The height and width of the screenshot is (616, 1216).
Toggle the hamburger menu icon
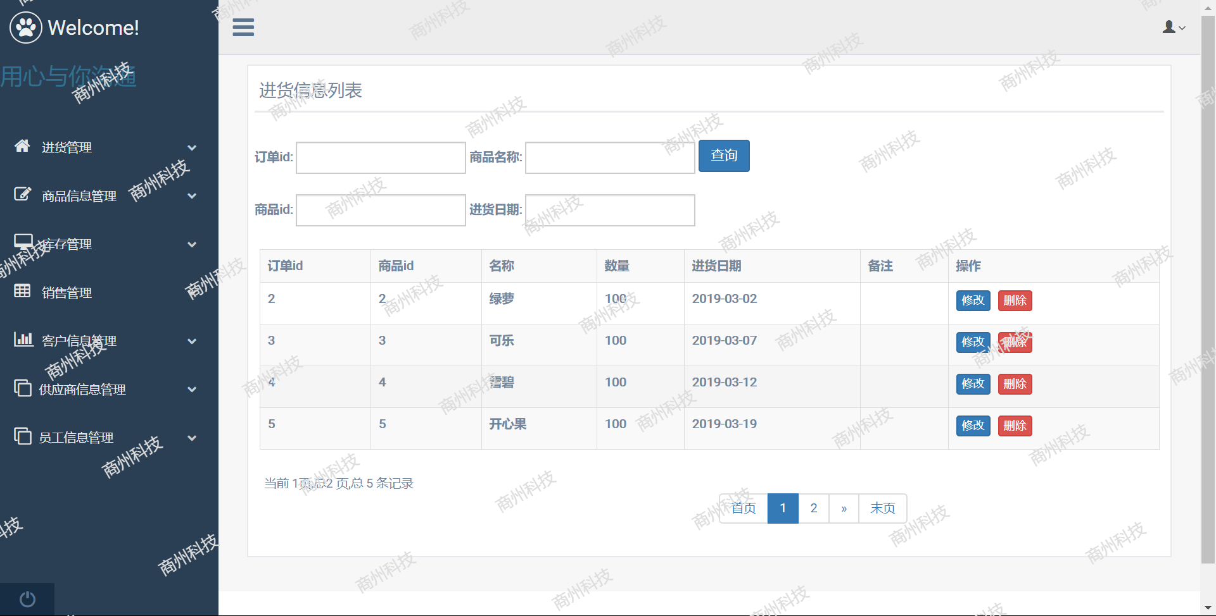coord(243,27)
